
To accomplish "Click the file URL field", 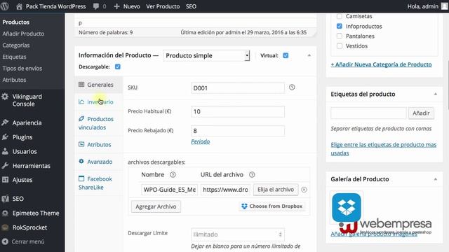I will 225,190.
